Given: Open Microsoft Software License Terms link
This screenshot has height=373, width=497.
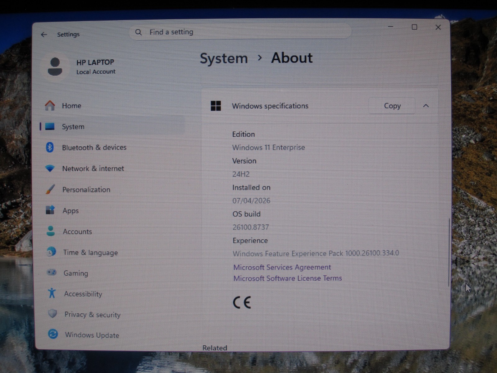Looking at the screenshot, I should coord(288,278).
